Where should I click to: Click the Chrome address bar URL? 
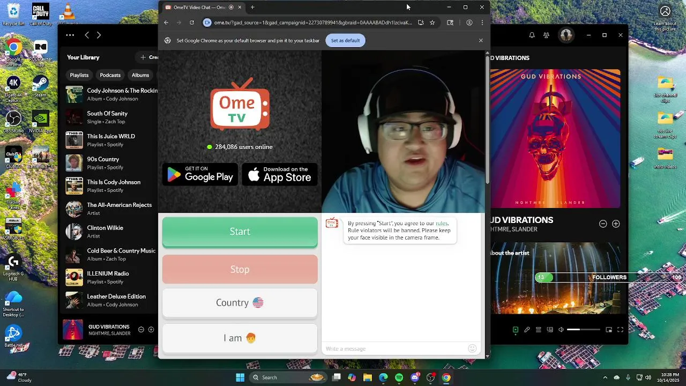(313, 23)
